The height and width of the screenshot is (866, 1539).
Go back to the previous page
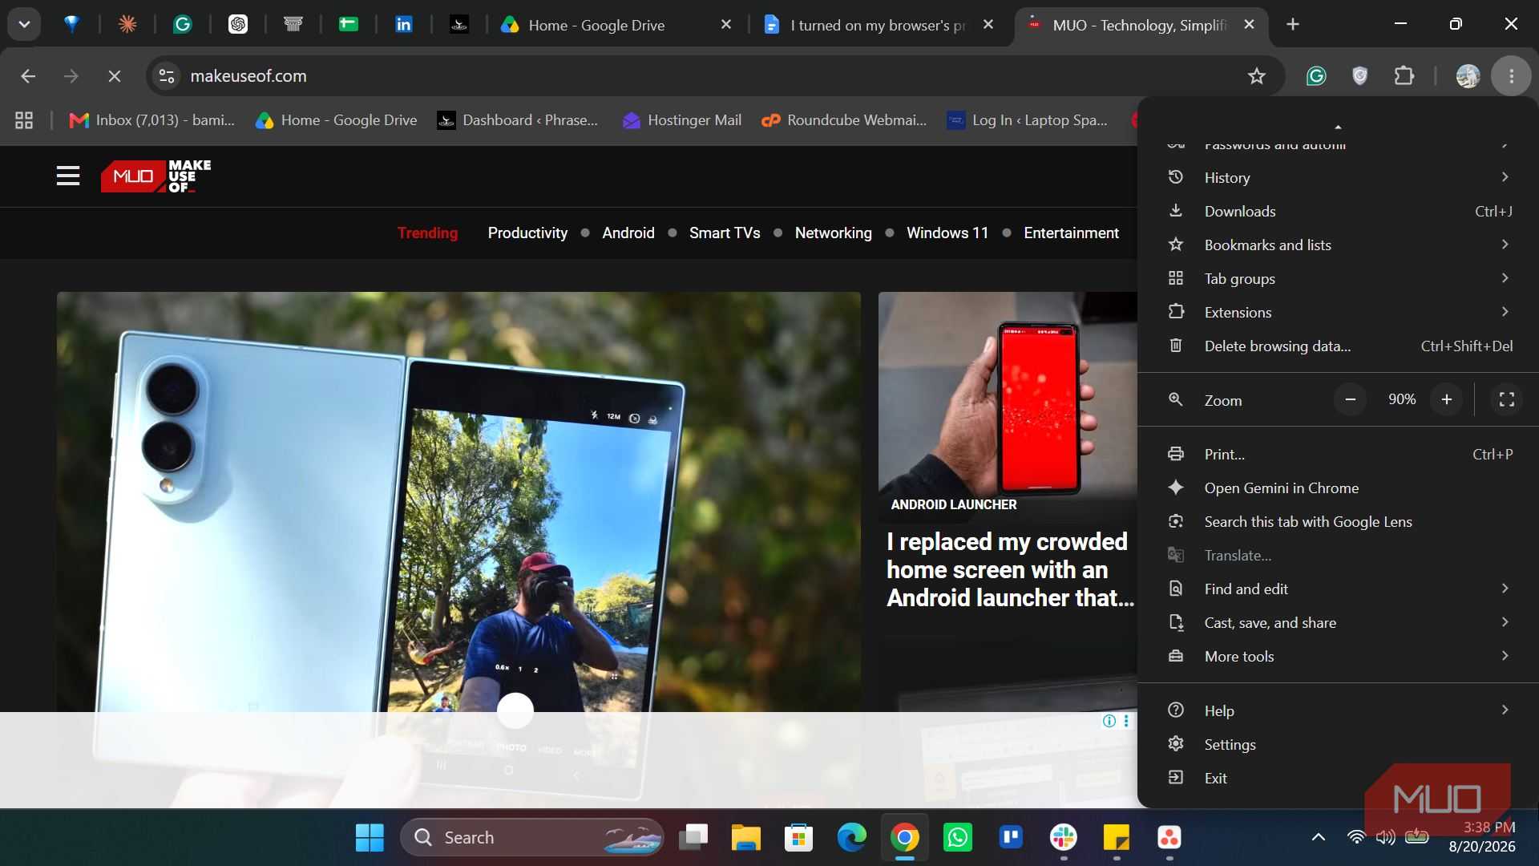[x=28, y=76]
